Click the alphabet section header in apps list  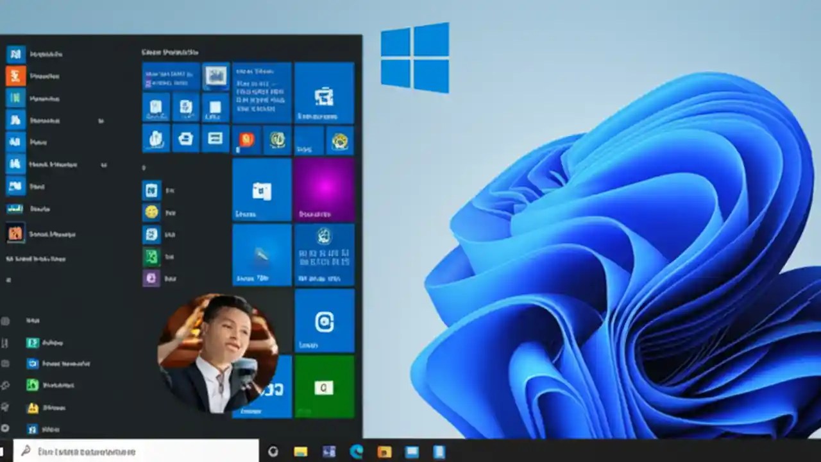click(142, 167)
